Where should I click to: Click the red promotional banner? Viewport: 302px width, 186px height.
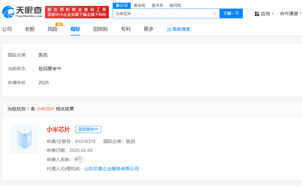click(x=77, y=12)
